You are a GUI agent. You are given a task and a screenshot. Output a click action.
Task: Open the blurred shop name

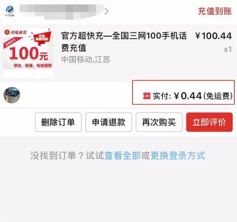click(61, 12)
